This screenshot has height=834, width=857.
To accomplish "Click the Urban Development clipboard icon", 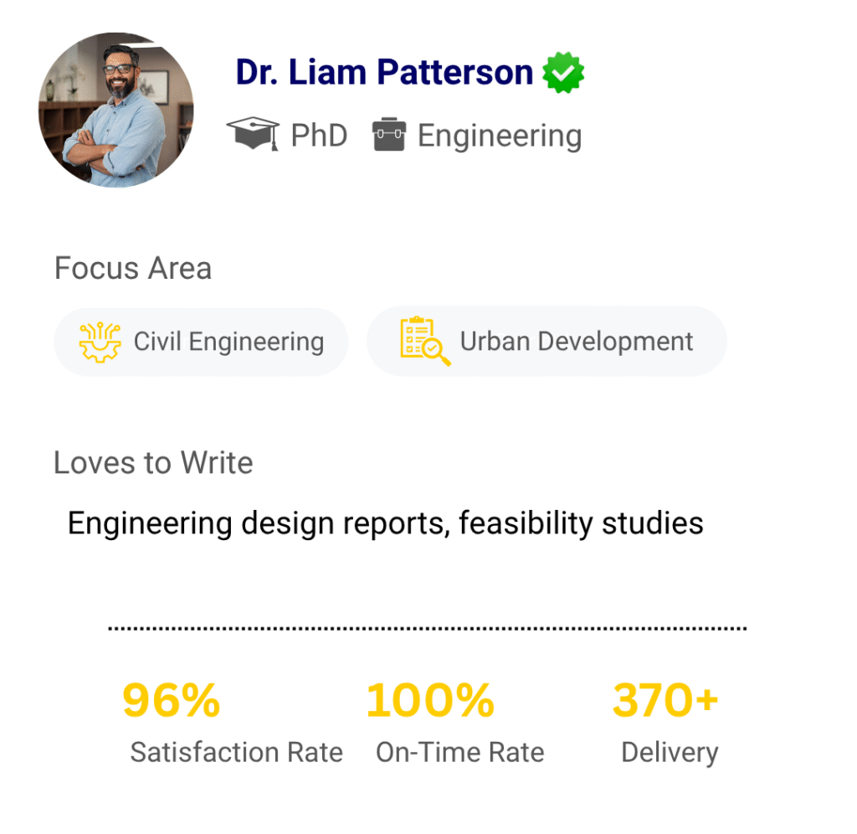I will tap(424, 342).
